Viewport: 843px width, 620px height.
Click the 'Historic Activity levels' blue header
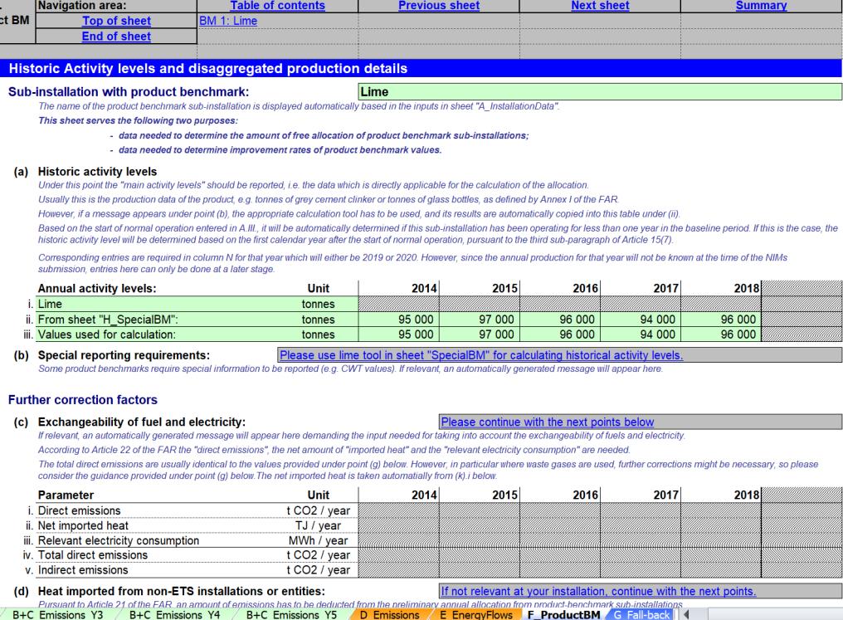pos(421,68)
